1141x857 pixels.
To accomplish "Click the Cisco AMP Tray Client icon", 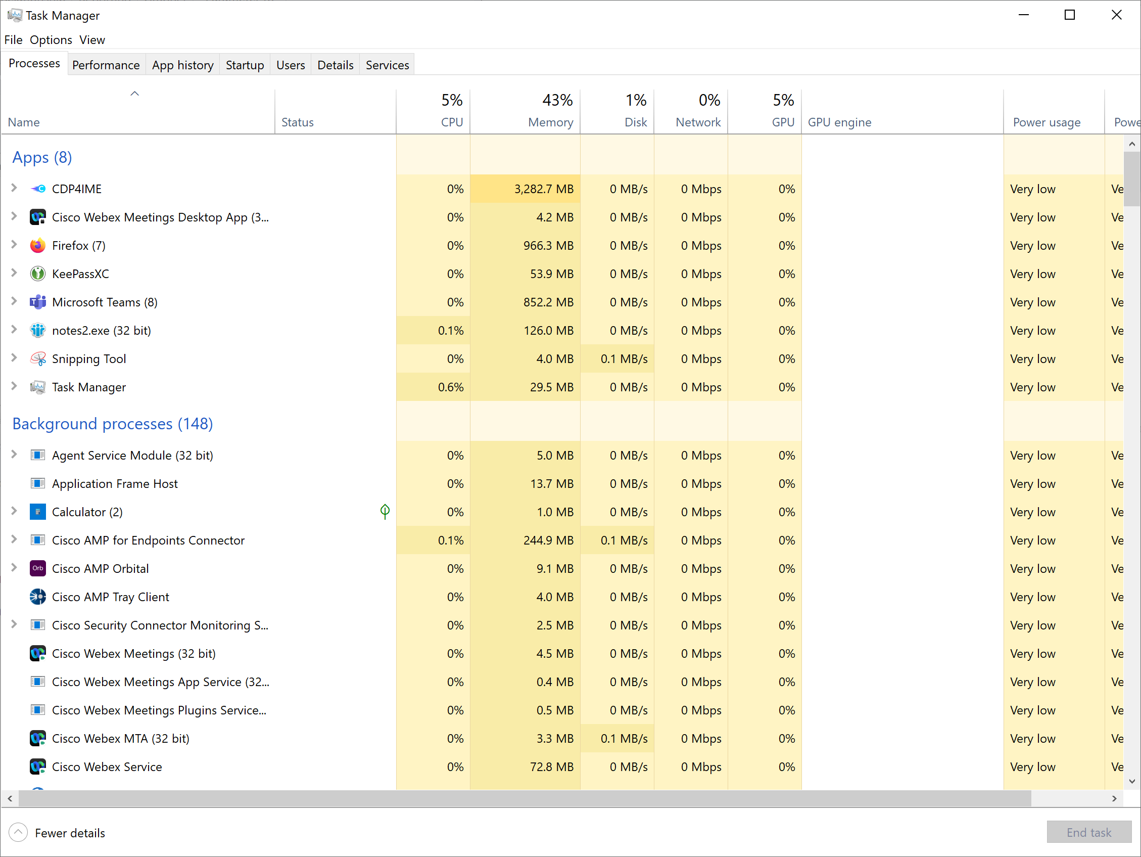I will 38,597.
